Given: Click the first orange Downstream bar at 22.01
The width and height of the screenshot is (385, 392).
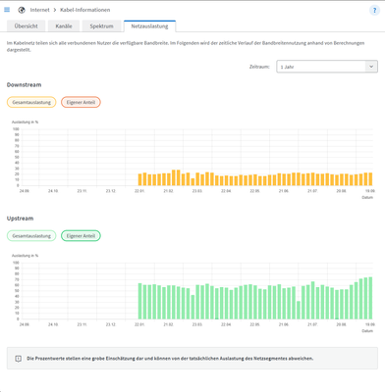Looking at the screenshot, I should (x=139, y=179).
